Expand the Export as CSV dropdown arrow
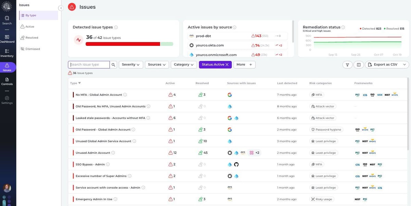 point(405,64)
